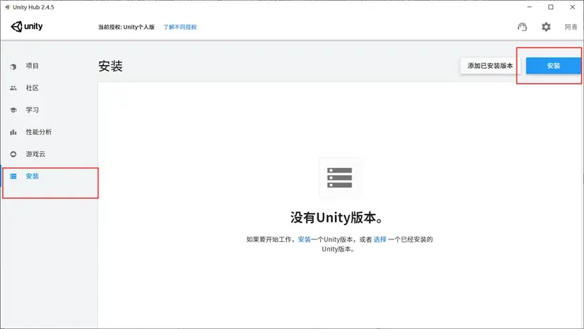584x329 pixels.
Task: Open the support headset icon
Action: point(522,27)
